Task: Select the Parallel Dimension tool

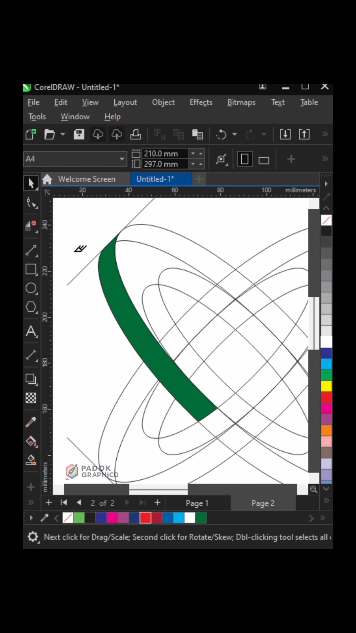Action: point(31,355)
